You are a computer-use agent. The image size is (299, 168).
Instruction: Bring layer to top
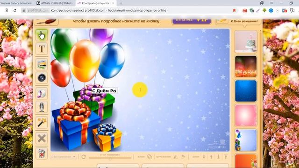(x=226, y=157)
